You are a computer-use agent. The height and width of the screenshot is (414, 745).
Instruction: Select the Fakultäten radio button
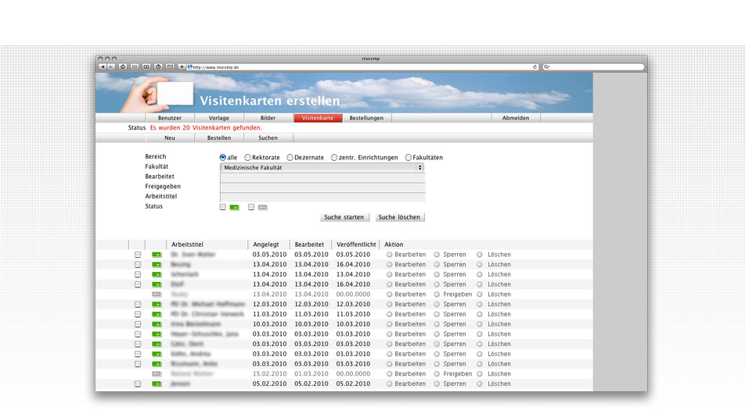408,158
